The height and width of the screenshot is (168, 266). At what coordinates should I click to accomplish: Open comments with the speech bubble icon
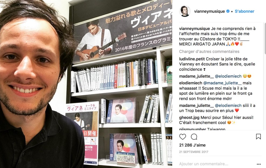194,137
